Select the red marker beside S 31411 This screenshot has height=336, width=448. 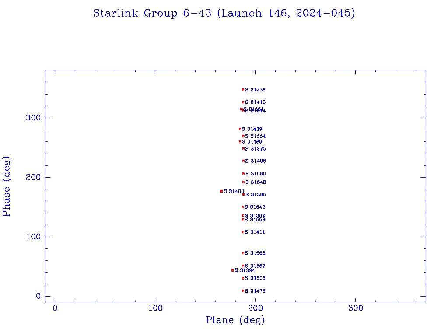pos(243,232)
